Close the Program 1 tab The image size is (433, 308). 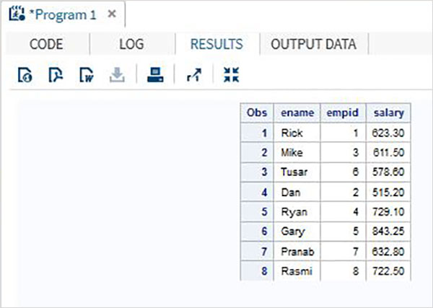click(111, 14)
